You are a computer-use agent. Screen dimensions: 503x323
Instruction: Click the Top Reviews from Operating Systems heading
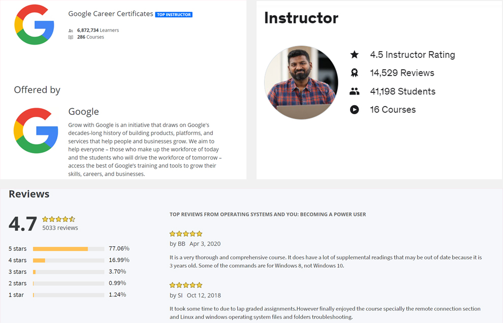pyautogui.click(x=268, y=214)
